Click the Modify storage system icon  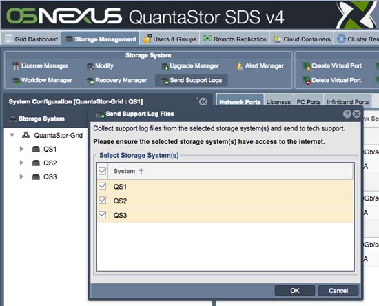point(90,66)
